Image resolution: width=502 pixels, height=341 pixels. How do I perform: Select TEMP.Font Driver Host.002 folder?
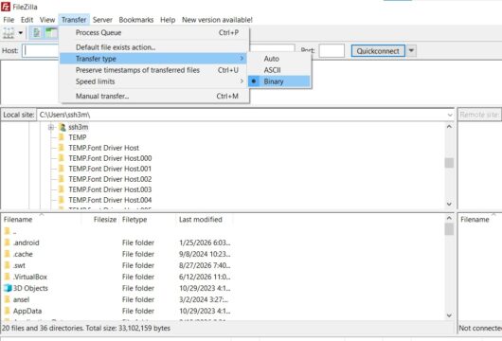[110, 179]
